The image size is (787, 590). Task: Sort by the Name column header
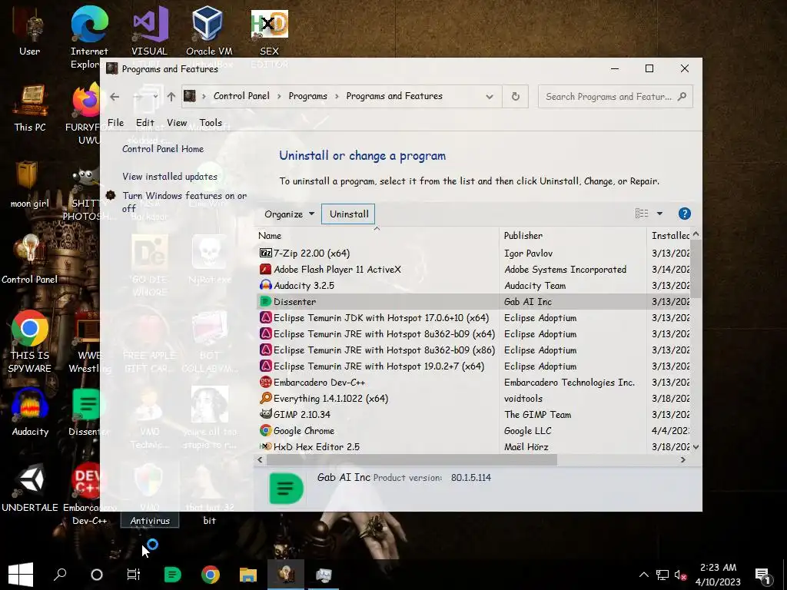[377, 236]
